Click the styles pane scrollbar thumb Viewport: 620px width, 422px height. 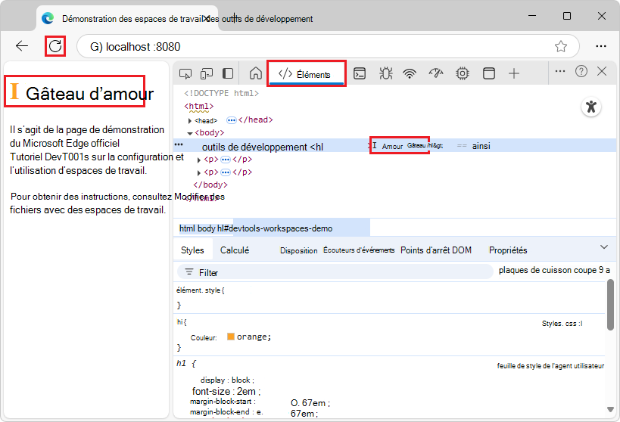[x=610, y=304]
